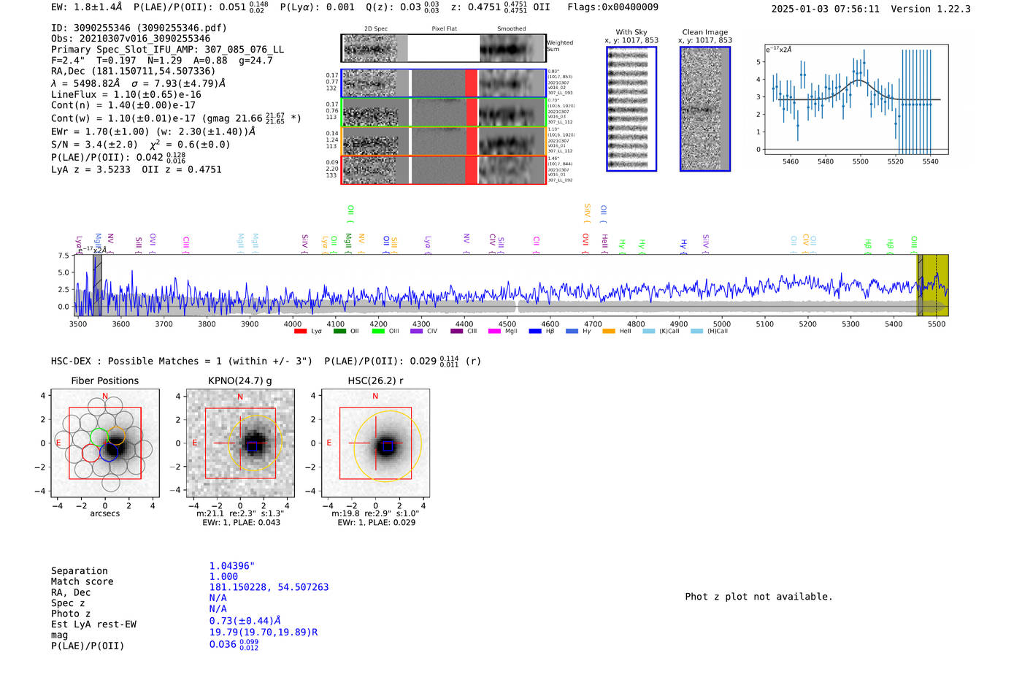This screenshot has width=1022, height=696.
Task: Click the Phot z plot not available message
Action: tap(758, 597)
